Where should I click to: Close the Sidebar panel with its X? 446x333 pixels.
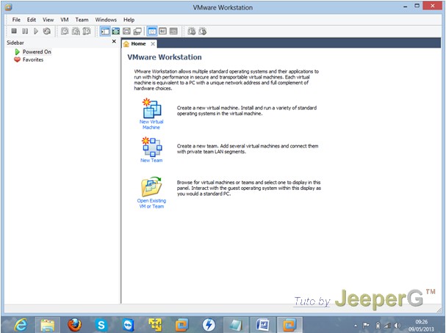click(x=114, y=42)
